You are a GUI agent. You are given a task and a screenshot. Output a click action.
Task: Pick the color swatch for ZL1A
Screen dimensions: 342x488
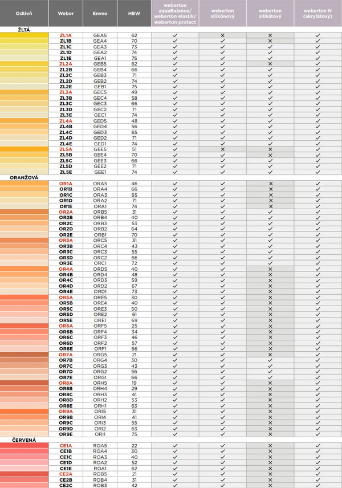25,35
